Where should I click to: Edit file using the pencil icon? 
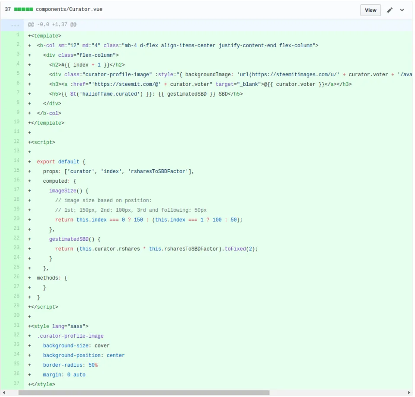coord(389,10)
